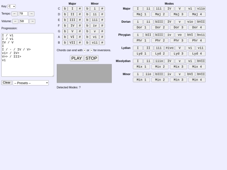Open the Key dropdown
Image resolution: width=227 pixels, height=170 pixels.
coord(12,6)
